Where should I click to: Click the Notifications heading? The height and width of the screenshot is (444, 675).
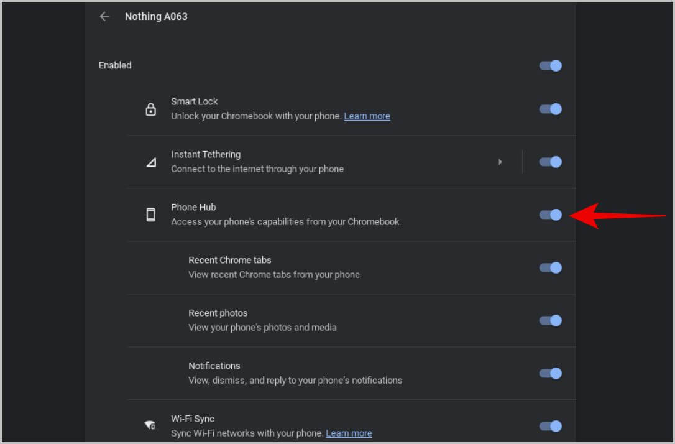tap(214, 366)
